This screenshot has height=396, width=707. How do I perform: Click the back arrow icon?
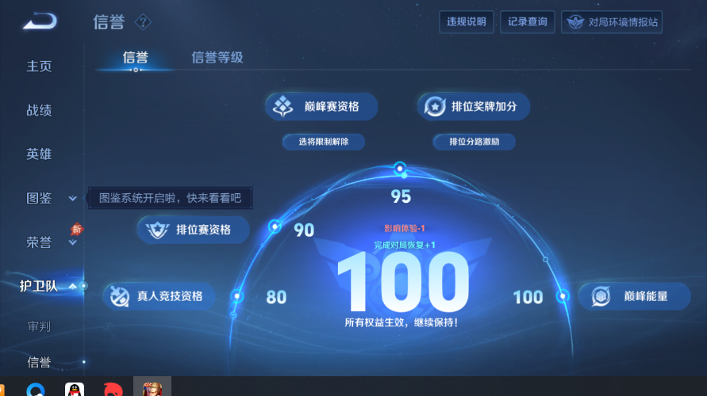pos(40,21)
